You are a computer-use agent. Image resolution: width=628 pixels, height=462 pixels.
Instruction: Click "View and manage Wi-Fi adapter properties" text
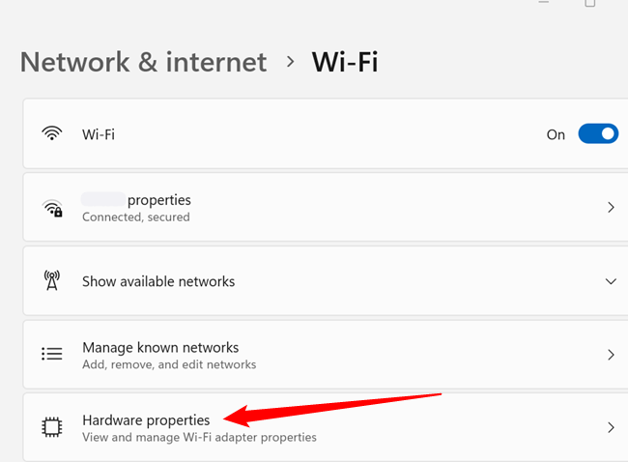point(199,437)
